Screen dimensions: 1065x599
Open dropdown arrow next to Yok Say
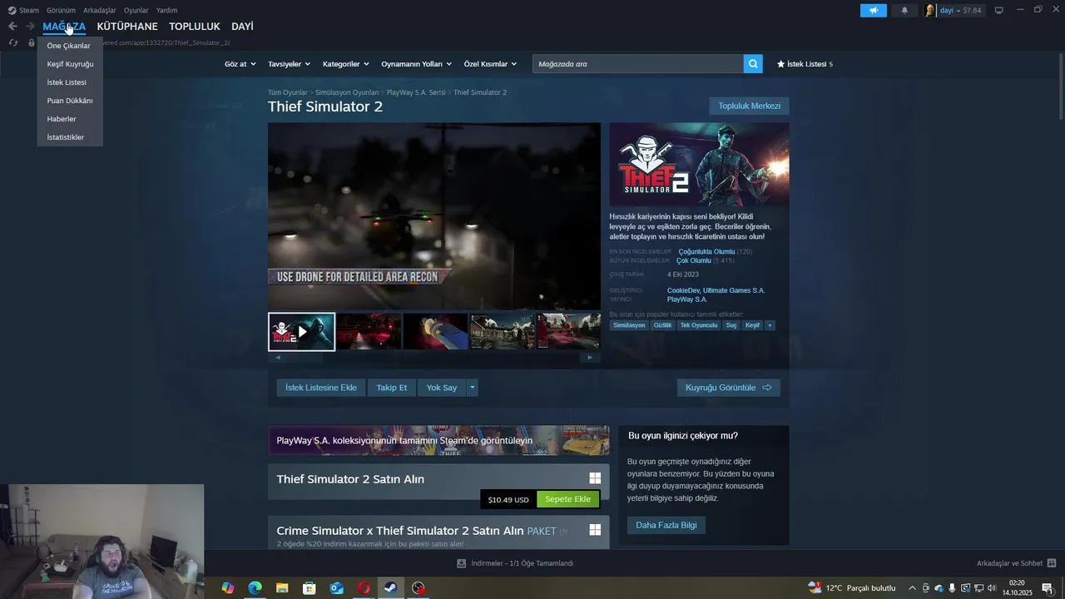(x=472, y=388)
